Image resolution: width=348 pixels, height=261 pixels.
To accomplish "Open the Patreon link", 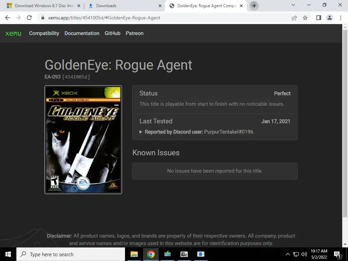I will [x=135, y=33].
